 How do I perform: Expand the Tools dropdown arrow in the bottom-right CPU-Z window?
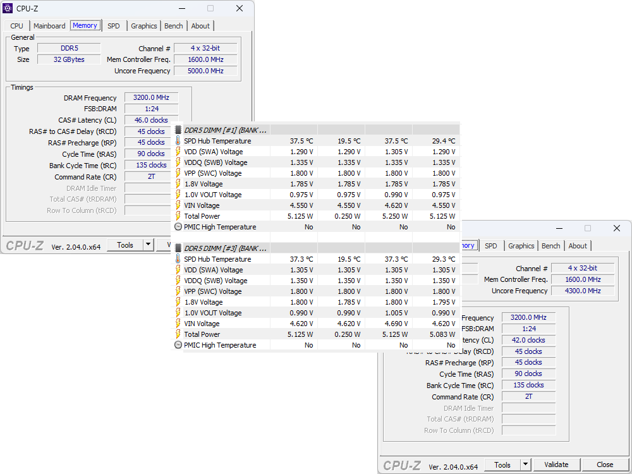(525, 465)
